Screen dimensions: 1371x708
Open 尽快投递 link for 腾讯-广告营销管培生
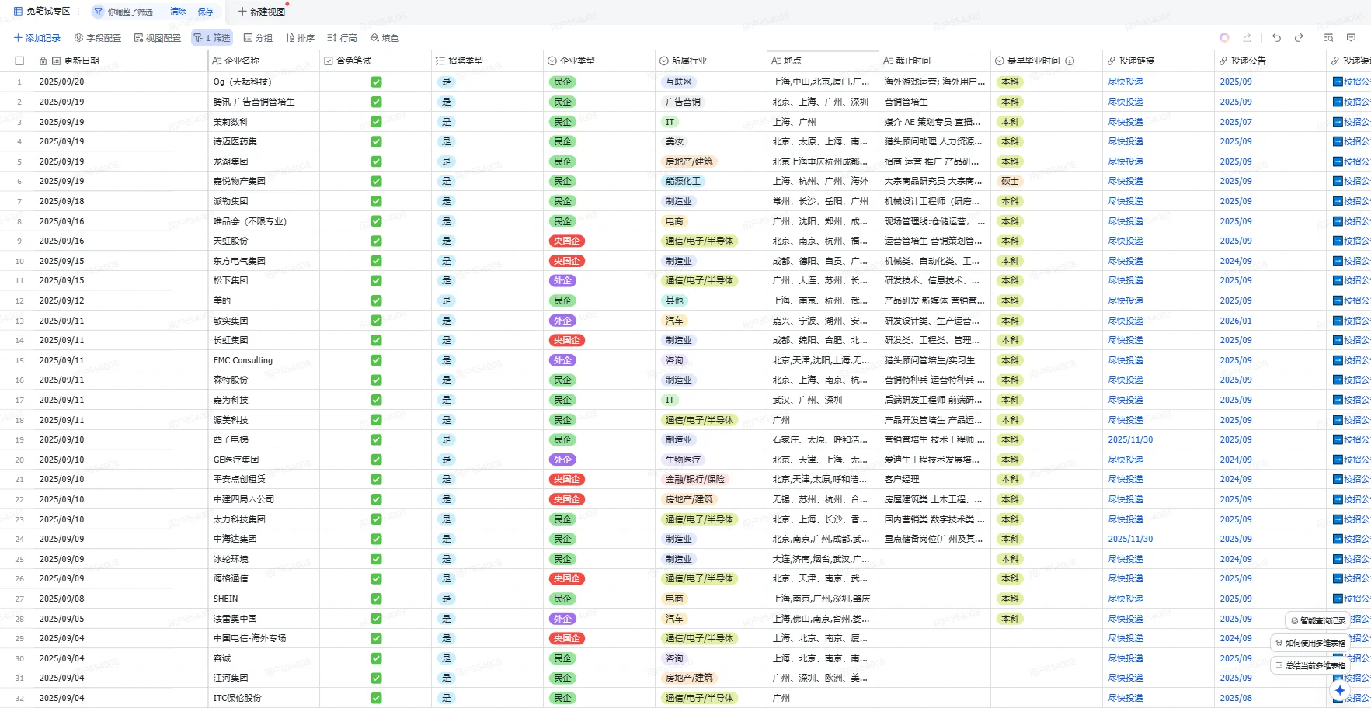[1126, 102]
